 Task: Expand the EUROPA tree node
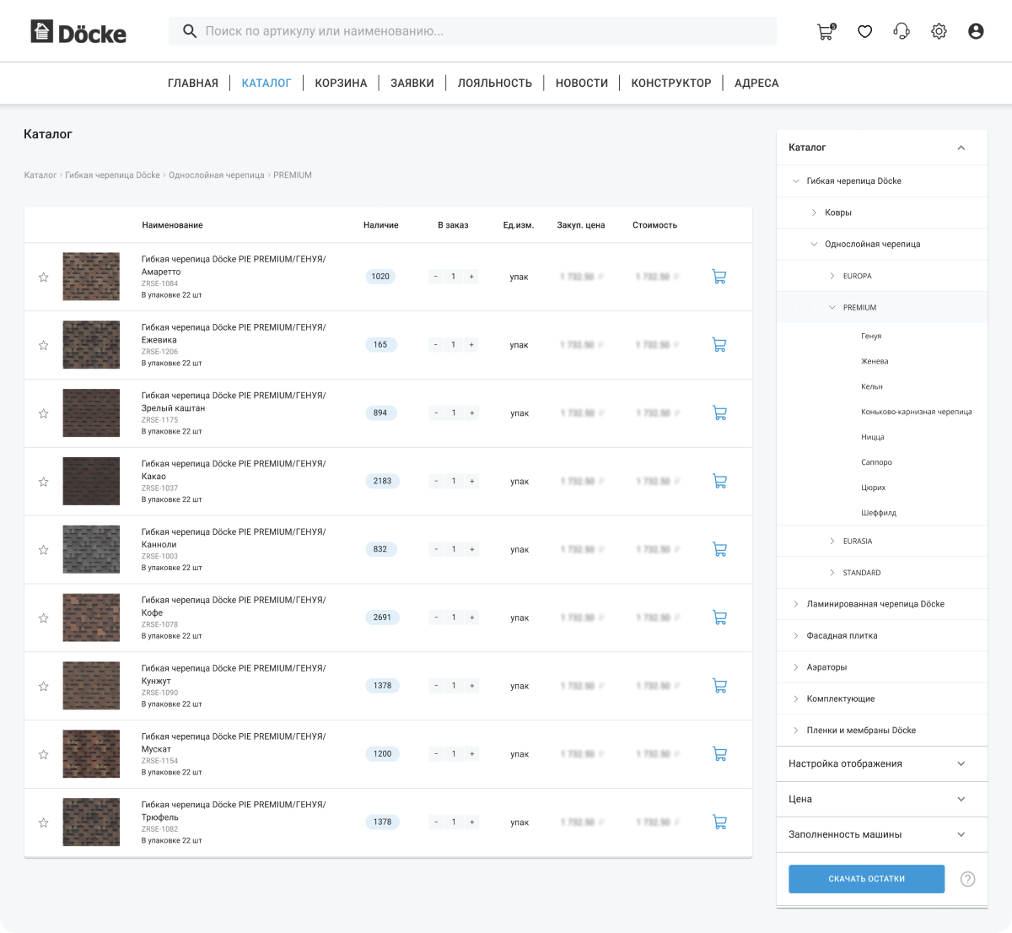pos(832,276)
